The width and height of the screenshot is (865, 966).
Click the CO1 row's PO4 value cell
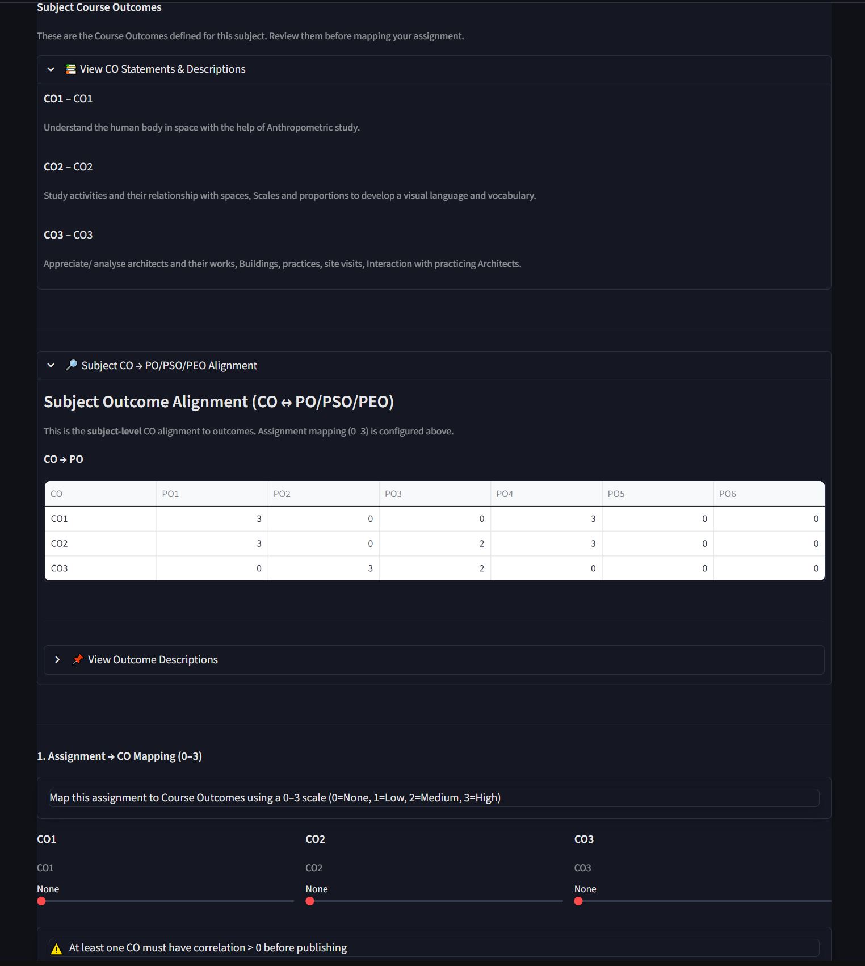click(x=546, y=518)
